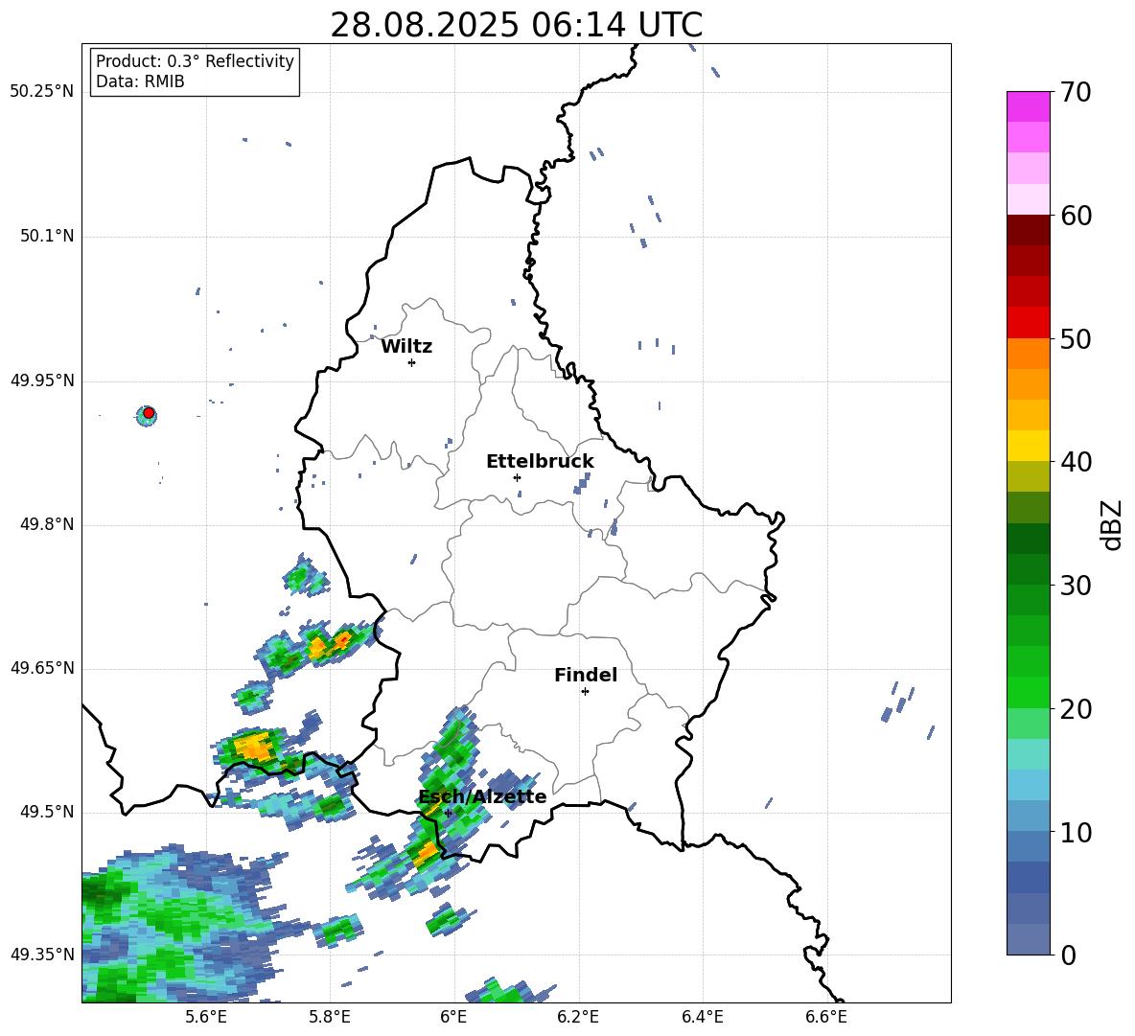Select the Findel city label
The image size is (1135, 1036).
[x=586, y=676]
